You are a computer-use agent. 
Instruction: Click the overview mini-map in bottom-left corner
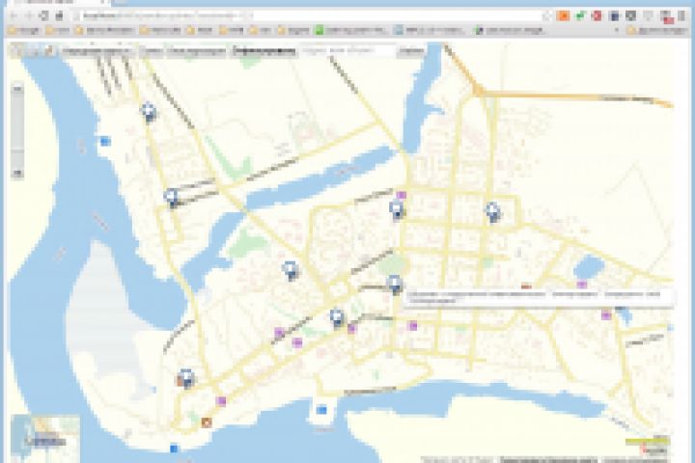pyautogui.click(x=45, y=438)
